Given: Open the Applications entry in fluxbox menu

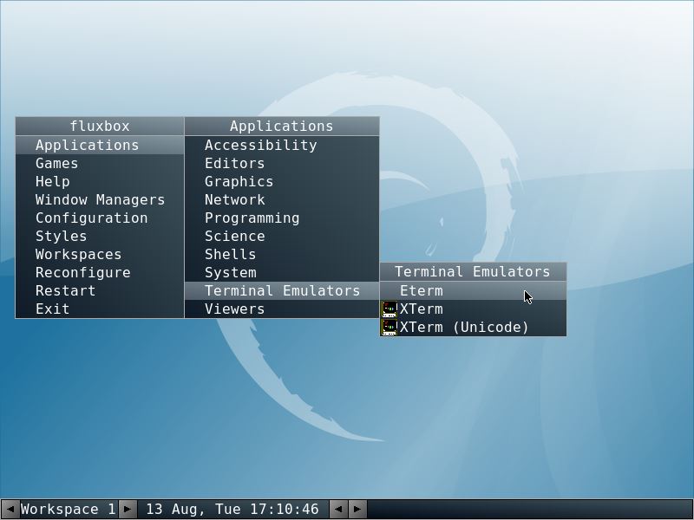Looking at the screenshot, I should pyautogui.click(x=100, y=145).
